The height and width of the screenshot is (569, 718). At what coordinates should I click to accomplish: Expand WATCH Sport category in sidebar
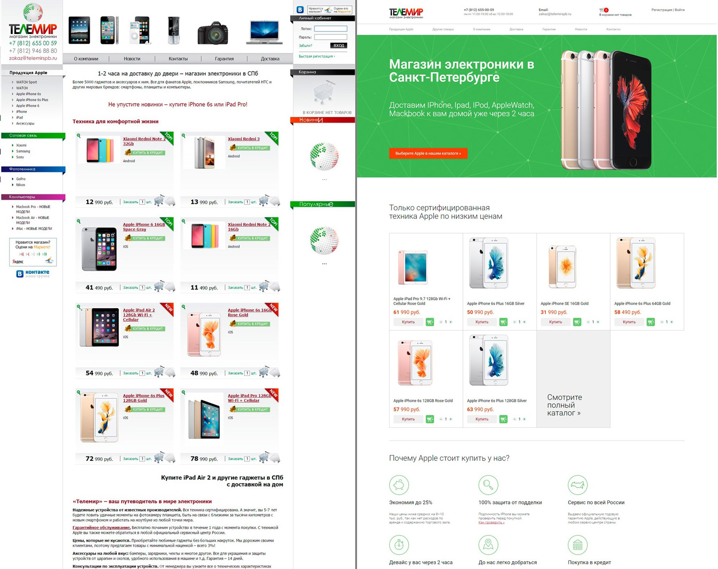[x=13, y=82]
